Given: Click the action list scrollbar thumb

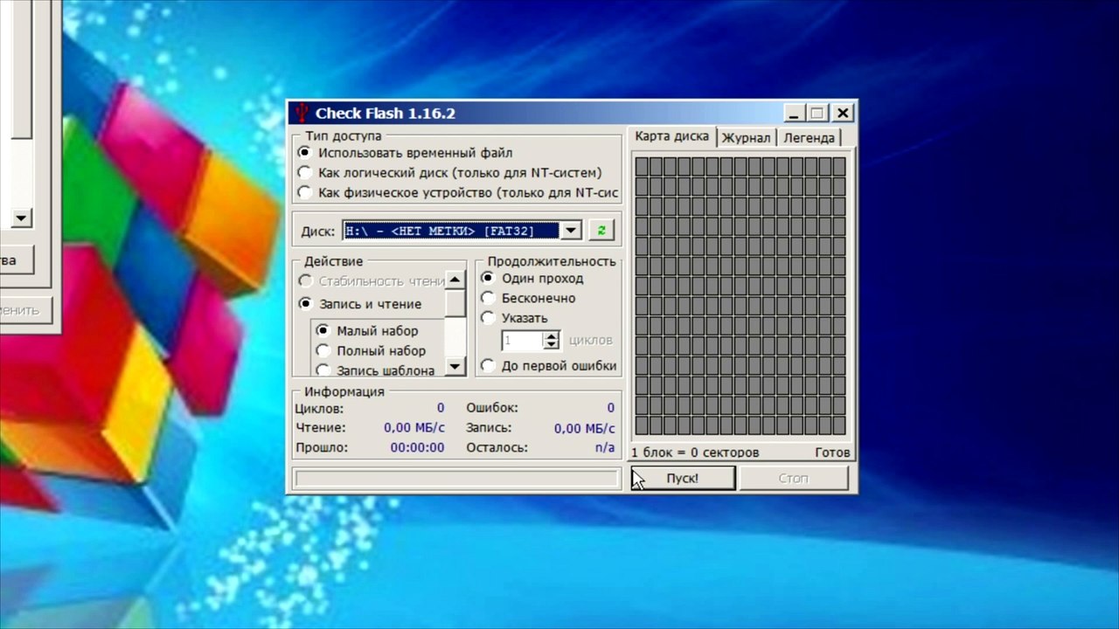Looking at the screenshot, I should click(455, 303).
